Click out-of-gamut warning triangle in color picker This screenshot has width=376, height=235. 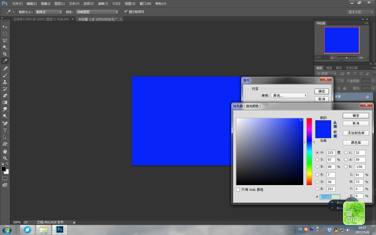pyautogui.click(x=335, y=122)
